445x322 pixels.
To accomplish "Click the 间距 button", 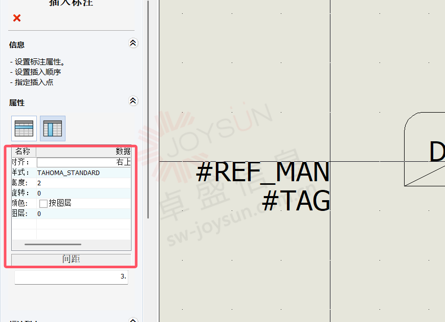I will (71, 259).
